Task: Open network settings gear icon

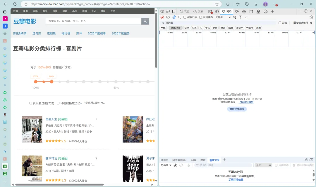Action: [311, 17]
